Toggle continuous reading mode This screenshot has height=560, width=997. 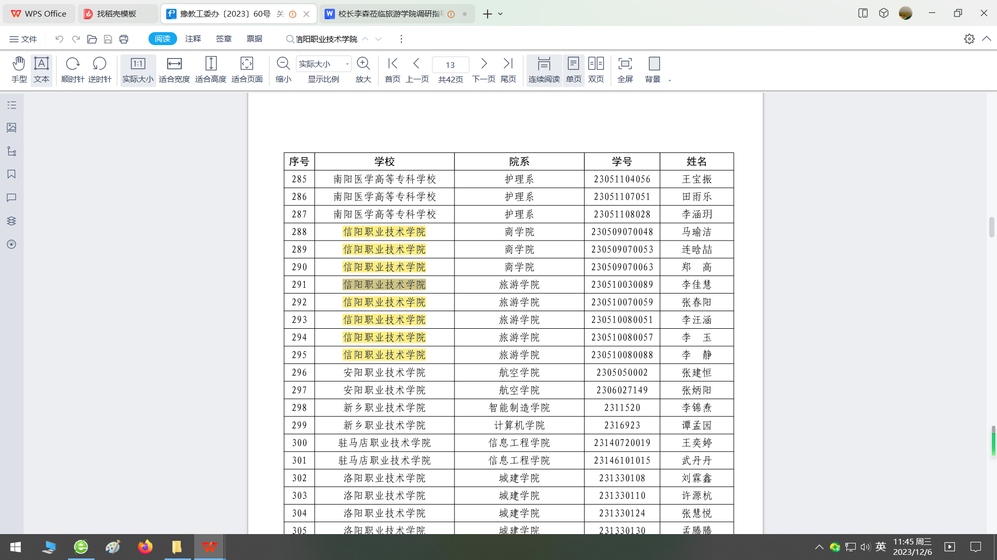pyautogui.click(x=544, y=69)
